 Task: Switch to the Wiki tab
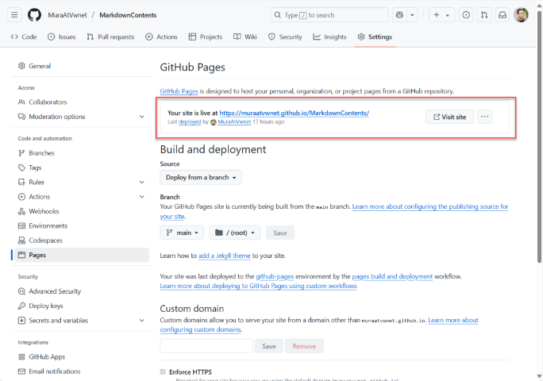tap(245, 37)
